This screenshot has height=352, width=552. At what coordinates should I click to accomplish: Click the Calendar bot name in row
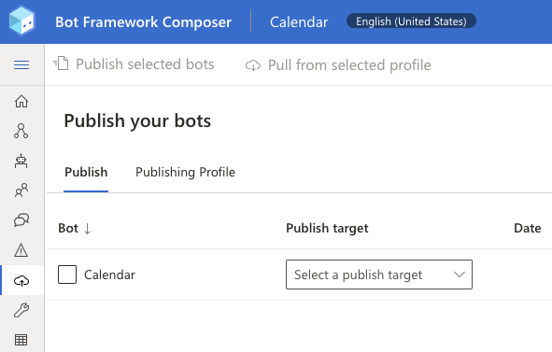[109, 275]
